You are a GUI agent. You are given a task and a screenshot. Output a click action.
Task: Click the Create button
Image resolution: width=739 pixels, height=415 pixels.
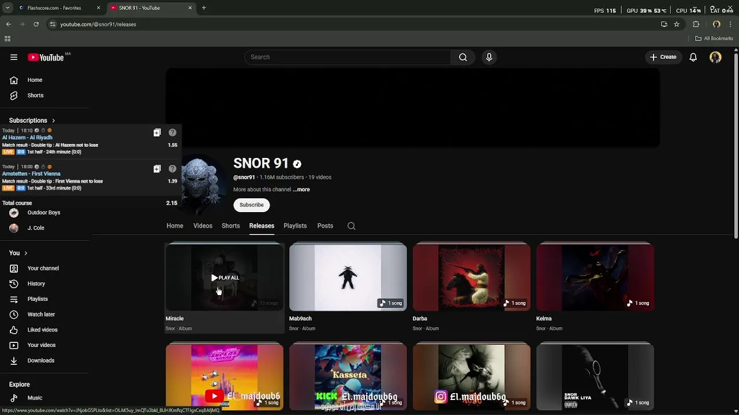tap(663, 57)
